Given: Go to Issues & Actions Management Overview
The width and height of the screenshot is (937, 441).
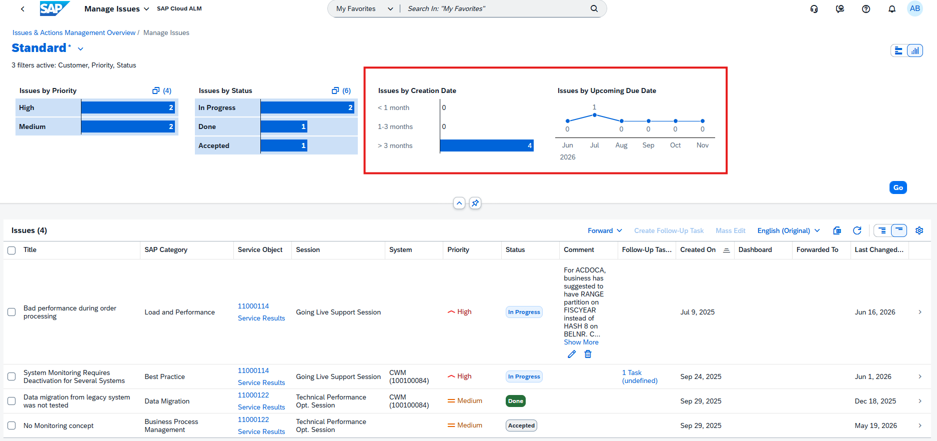Looking at the screenshot, I should pyautogui.click(x=74, y=32).
